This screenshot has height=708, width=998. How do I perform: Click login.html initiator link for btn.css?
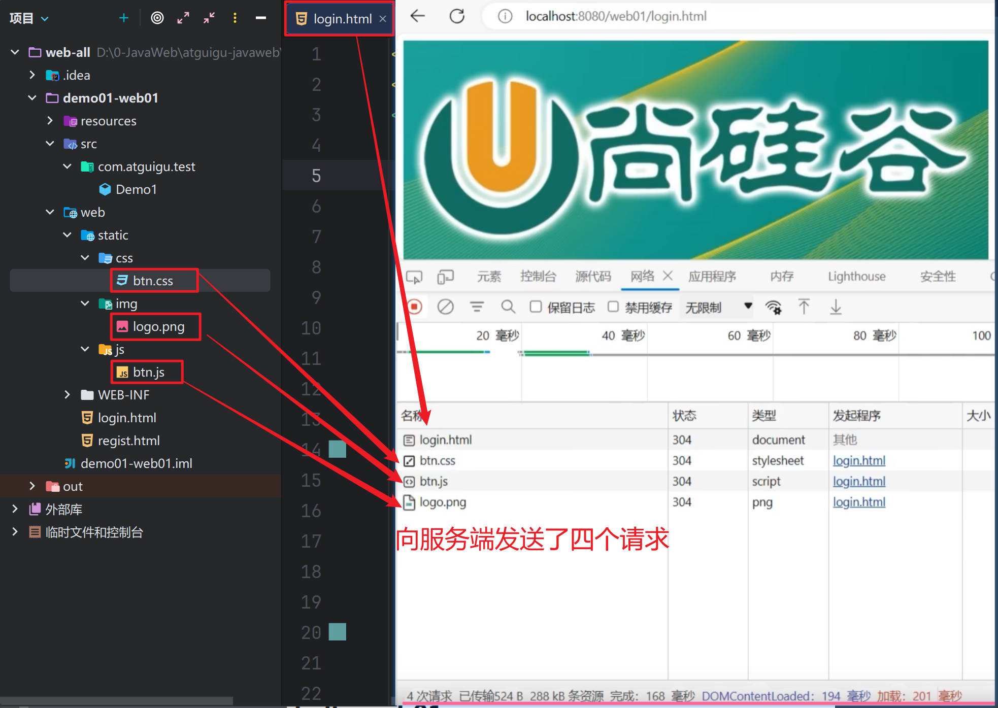(858, 461)
